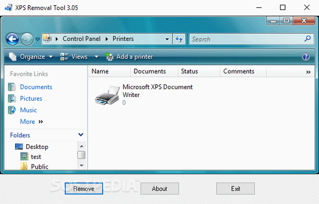The image size is (319, 204).
Task: Click the XPS Removal Tool title bar icon
Action: pyautogui.click(x=9, y=8)
